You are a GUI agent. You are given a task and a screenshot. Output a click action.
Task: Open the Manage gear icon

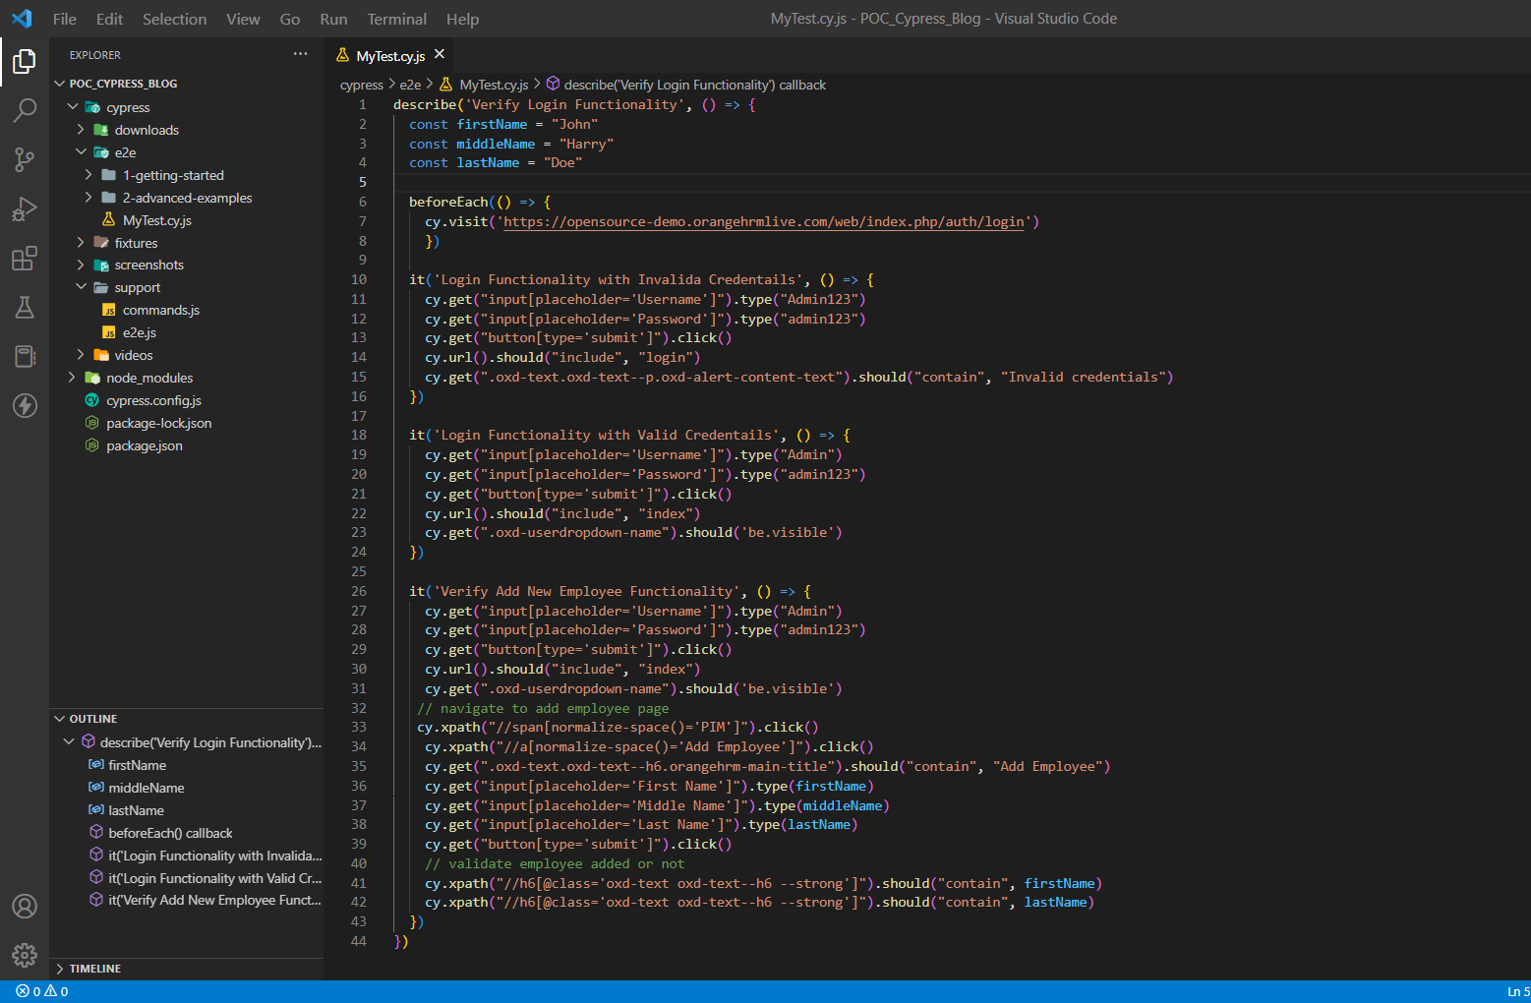(25, 955)
